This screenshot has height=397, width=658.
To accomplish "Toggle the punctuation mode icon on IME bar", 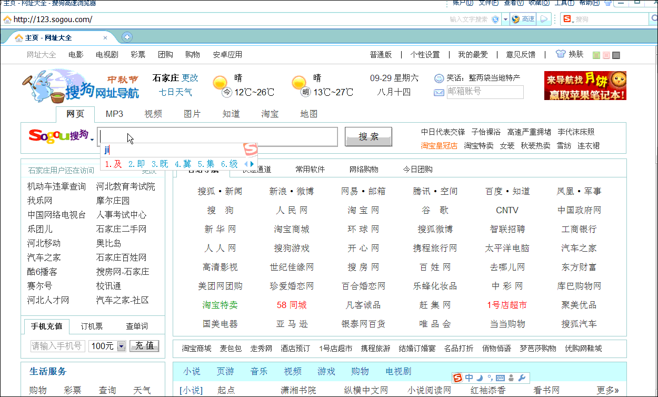I will (490, 378).
